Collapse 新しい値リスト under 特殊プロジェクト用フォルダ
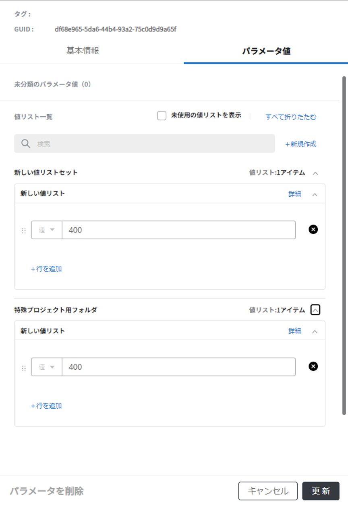348x506 pixels. point(315,331)
